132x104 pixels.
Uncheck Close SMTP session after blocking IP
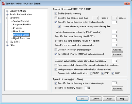56,50
